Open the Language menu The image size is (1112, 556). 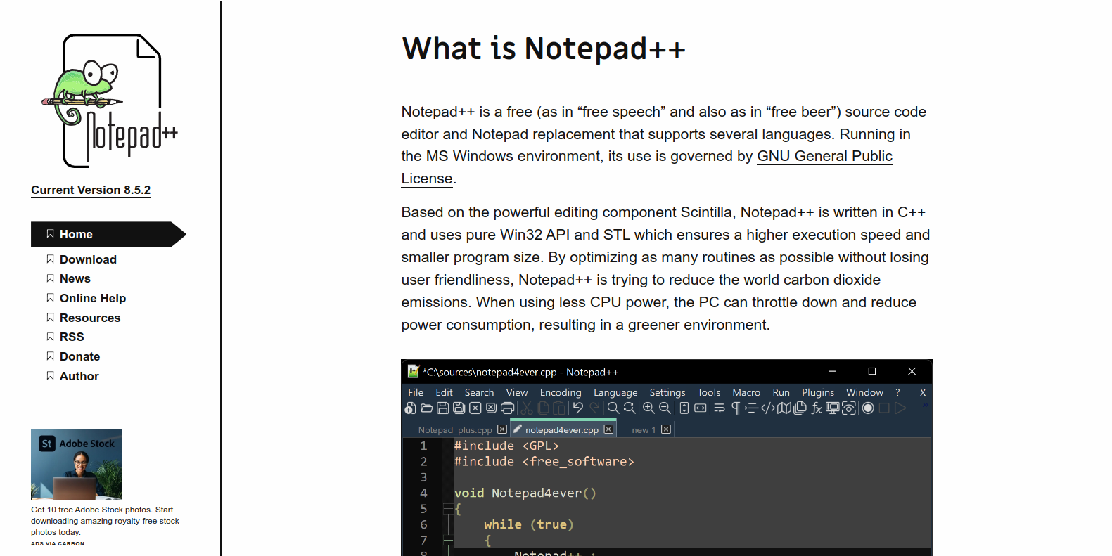click(x=615, y=392)
